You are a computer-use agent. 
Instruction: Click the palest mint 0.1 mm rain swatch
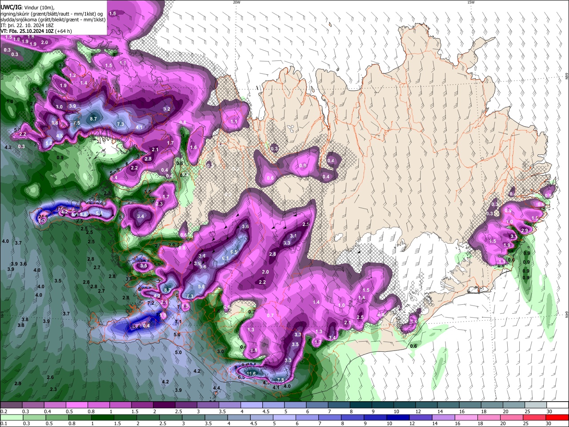(x=12, y=417)
